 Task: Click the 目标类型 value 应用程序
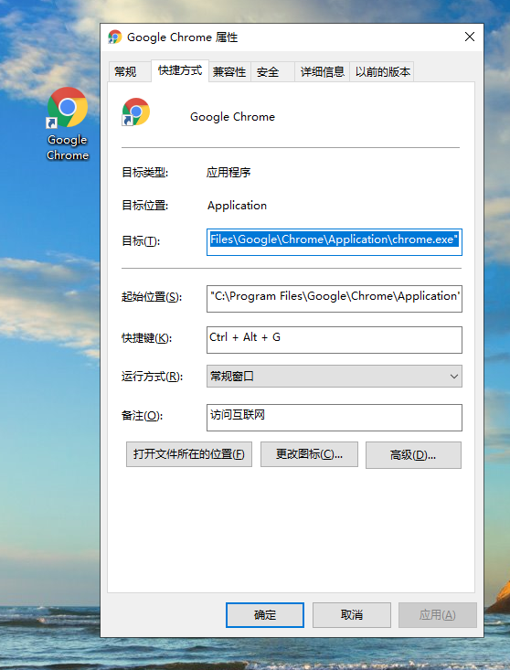pos(228,173)
